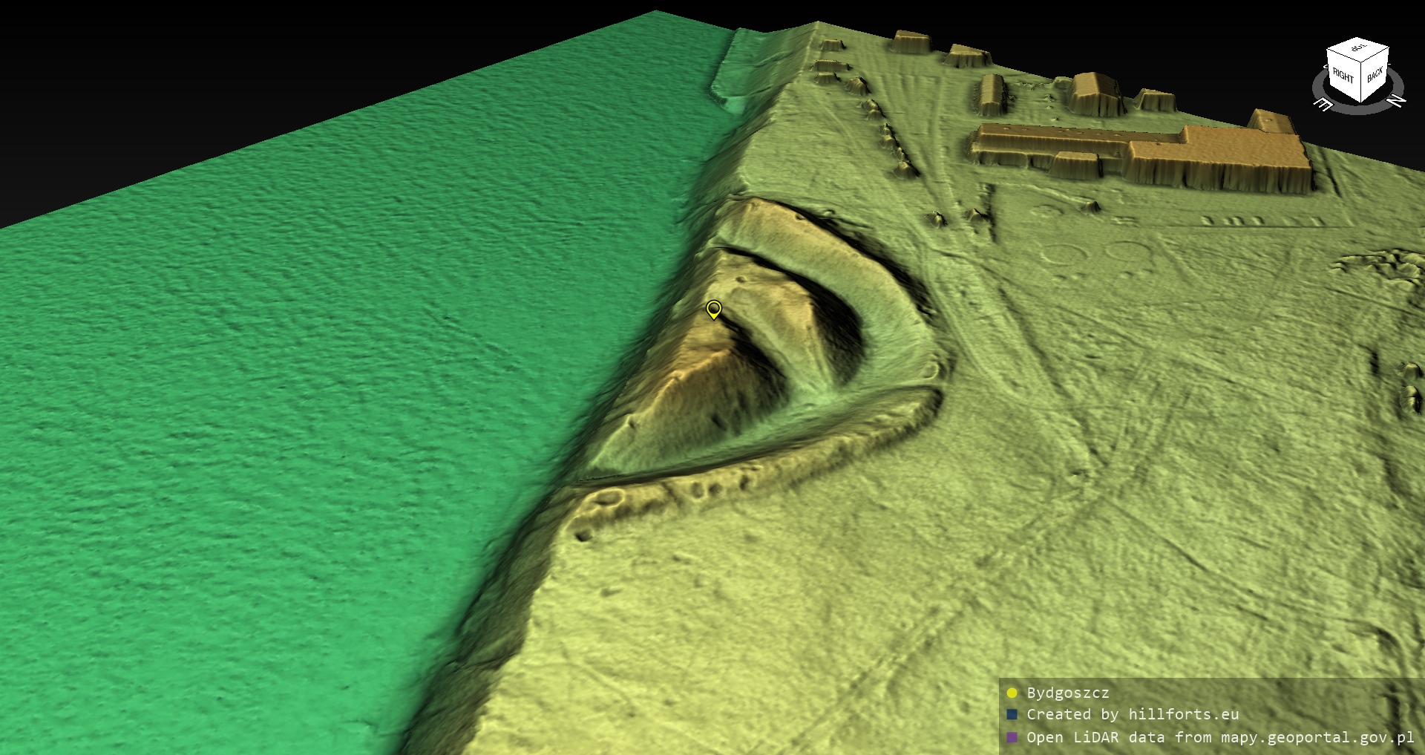This screenshot has width=1425, height=755.
Task: Click the yellow circle beside Bydgoszcz
Action: (x=1012, y=693)
